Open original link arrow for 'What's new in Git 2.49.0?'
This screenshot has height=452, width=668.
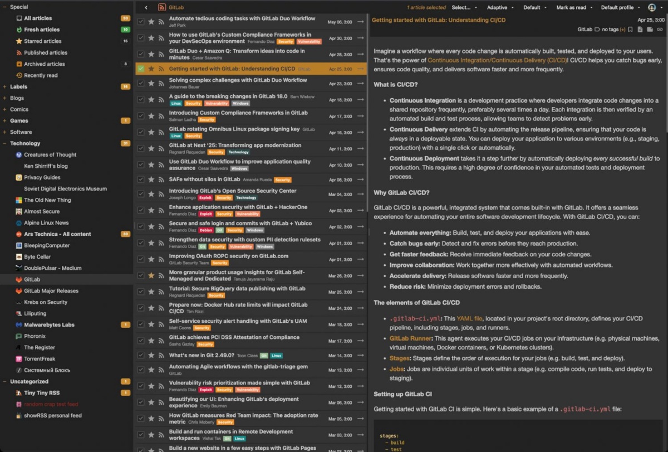361,355
